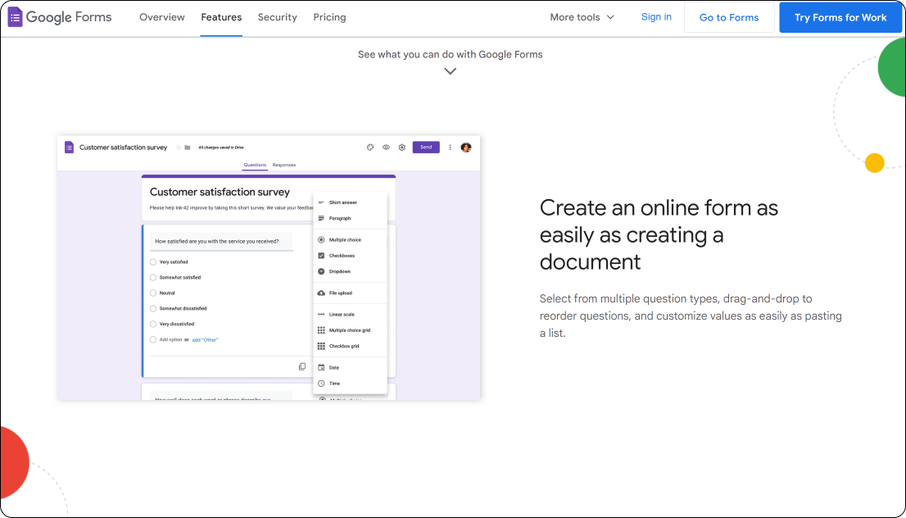Screen dimensions: 906x518
Task: Select the Neutral radio option
Action: pos(153,293)
